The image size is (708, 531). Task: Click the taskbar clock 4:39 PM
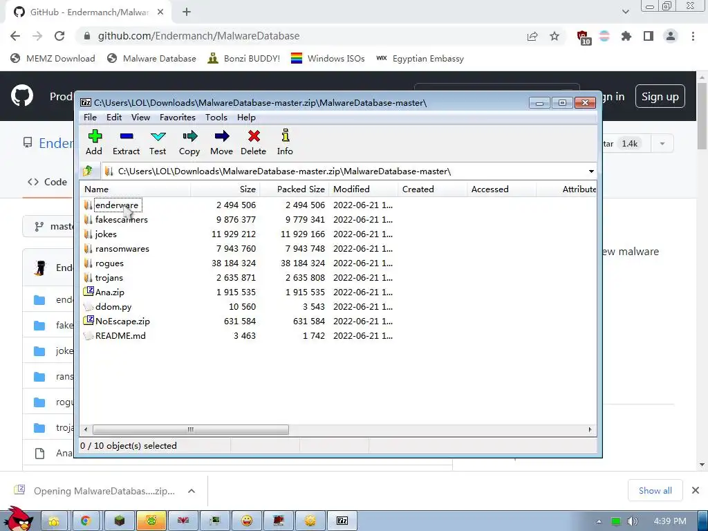pyautogui.click(x=670, y=521)
